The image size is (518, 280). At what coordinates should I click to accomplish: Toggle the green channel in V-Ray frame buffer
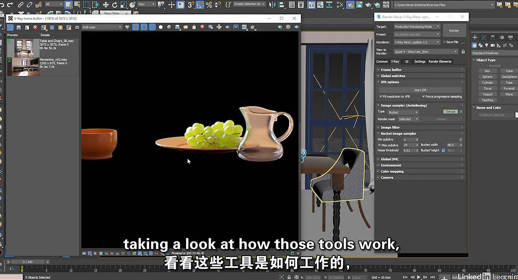(x=144, y=27)
